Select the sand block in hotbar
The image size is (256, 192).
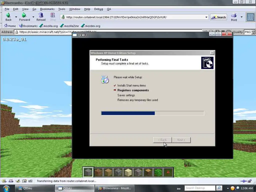[128, 172]
